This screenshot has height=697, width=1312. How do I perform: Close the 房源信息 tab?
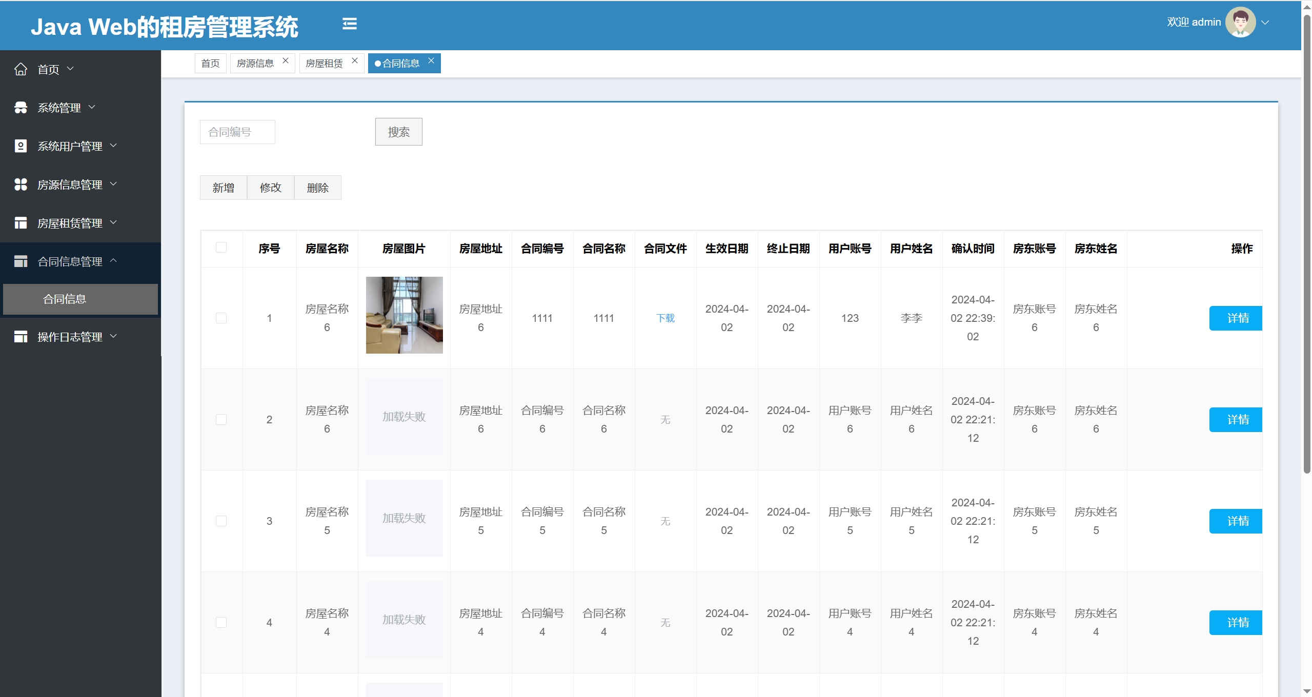tap(286, 60)
